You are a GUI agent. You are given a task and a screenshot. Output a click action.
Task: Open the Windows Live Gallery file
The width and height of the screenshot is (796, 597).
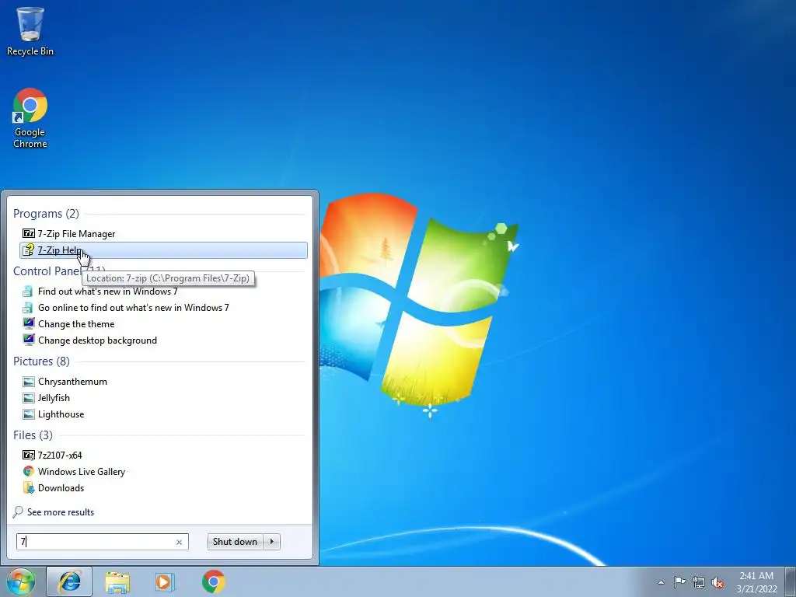pyautogui.click(x=81, y=472)
